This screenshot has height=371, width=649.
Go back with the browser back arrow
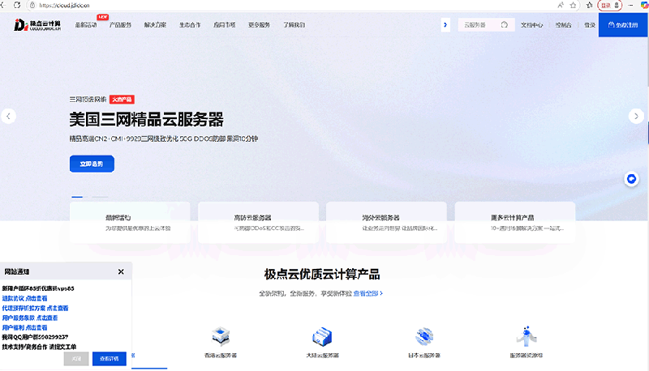click(x=3, y=5)
